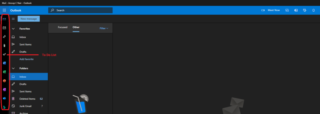320x114 pixels.
Task: Click the magnifier icon in Search box
Action: pyautogui.click(x=52, y=10)
